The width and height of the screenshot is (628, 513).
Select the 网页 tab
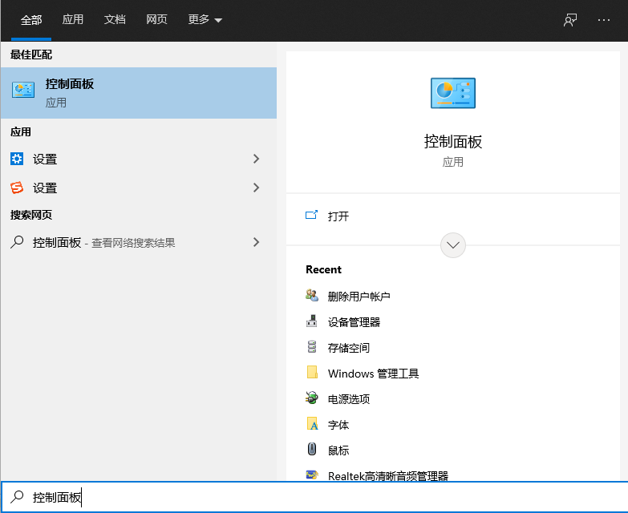156,20
